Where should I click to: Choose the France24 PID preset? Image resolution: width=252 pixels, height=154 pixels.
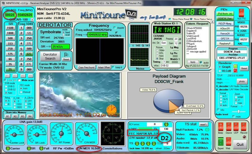(225, 33)
